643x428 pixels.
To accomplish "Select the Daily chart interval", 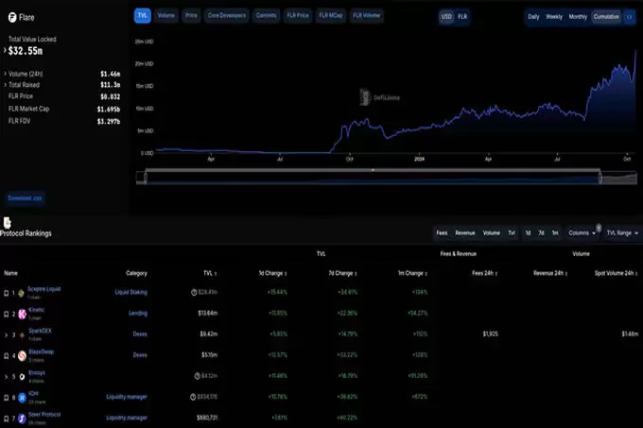I will 533,17.
